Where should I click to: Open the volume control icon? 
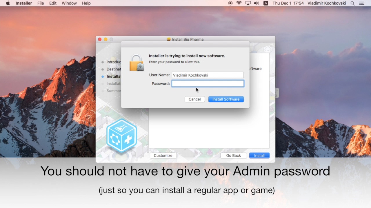(x=256, y=3)
